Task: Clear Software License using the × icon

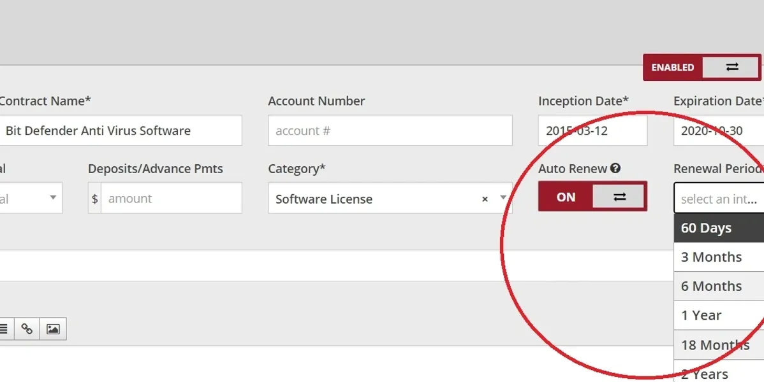Action: [x=485, y=199]
